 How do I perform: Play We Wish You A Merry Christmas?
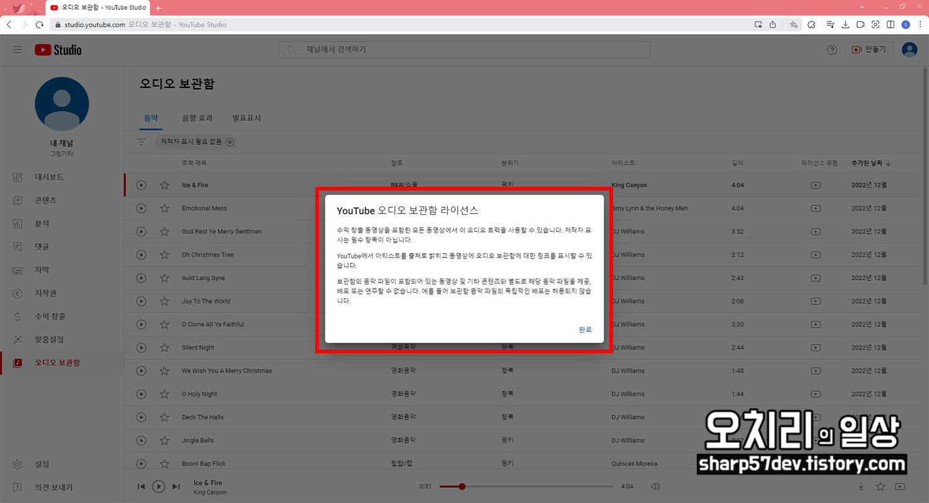[141, 371]
